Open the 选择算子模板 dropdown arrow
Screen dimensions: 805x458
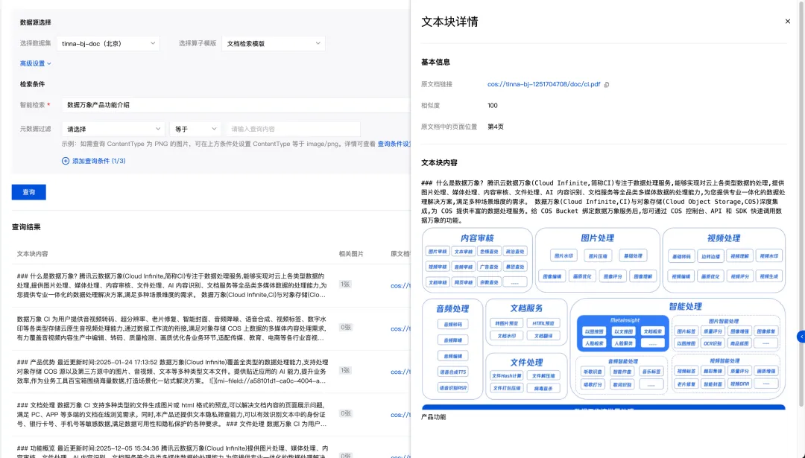click(x=318, y=43)
